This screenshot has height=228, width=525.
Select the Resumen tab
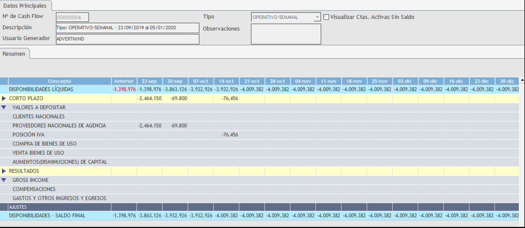click(x=14, y=53)
